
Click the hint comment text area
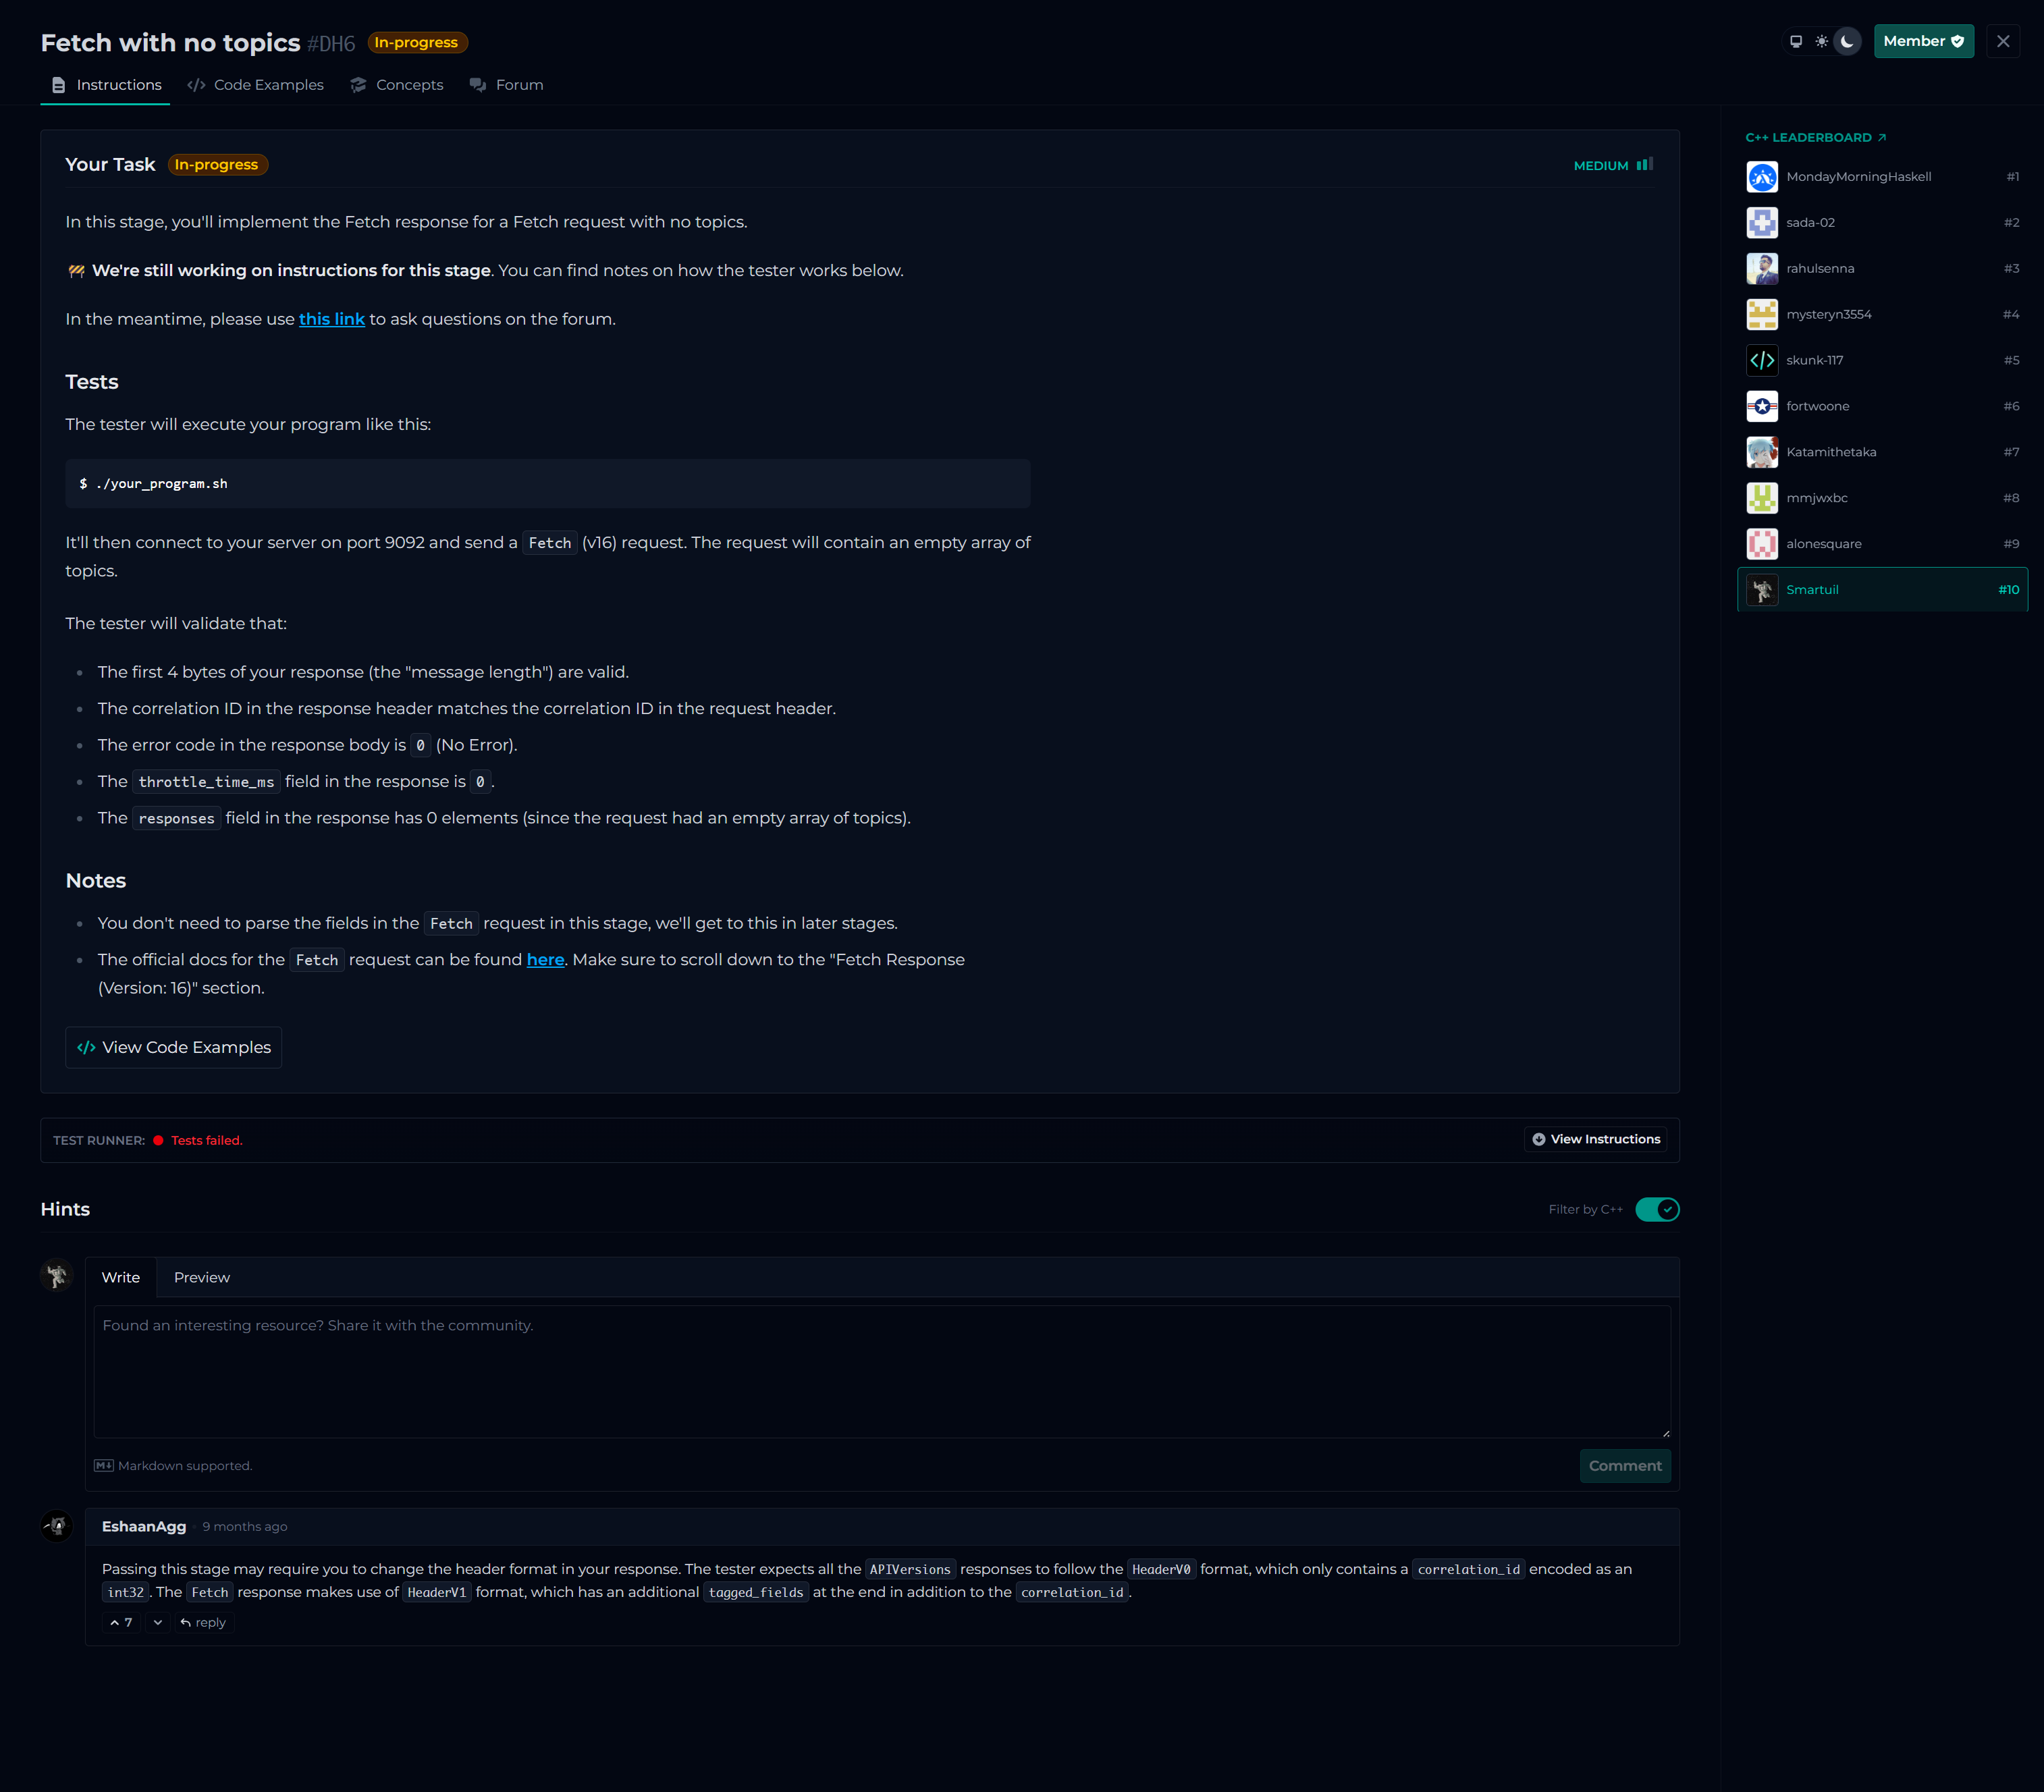click(881, 1370)
